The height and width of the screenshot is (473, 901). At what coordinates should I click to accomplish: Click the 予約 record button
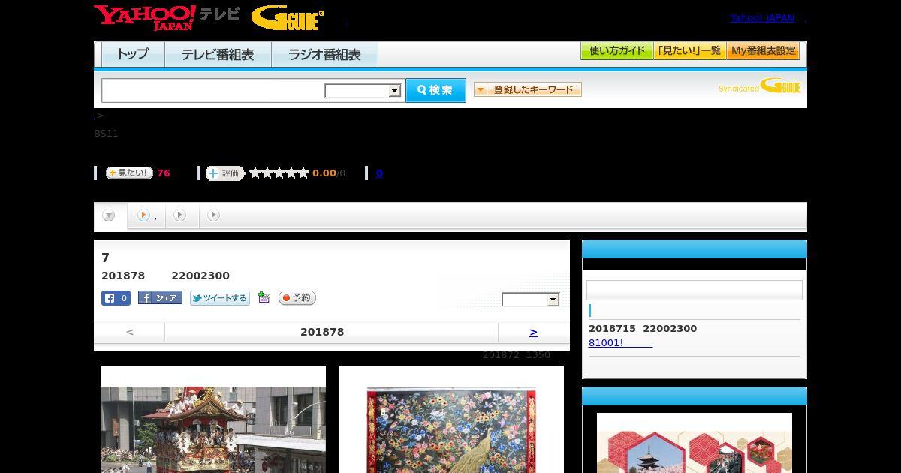[297, 298]
